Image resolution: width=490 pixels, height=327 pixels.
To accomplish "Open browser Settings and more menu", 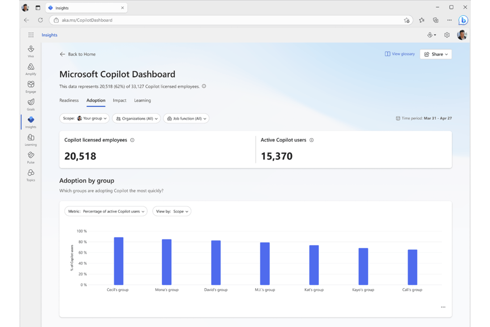I will click(x=449, y=20).
